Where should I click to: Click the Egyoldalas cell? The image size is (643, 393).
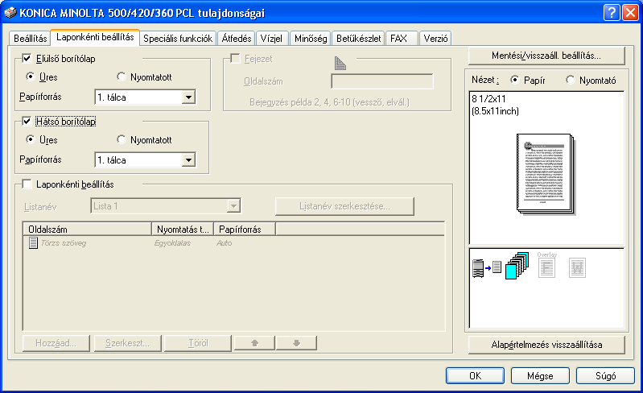[173, 243]
